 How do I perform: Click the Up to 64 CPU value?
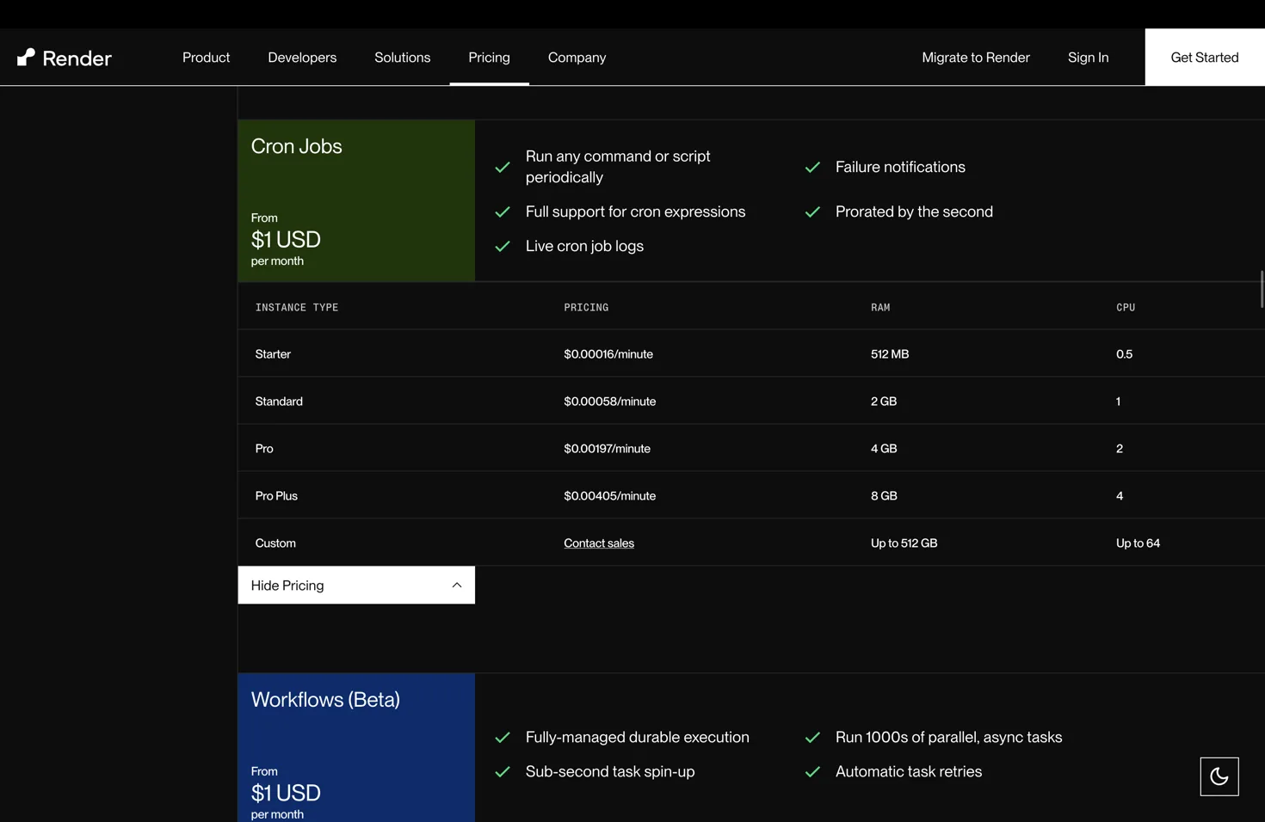tap(1138, 543)
